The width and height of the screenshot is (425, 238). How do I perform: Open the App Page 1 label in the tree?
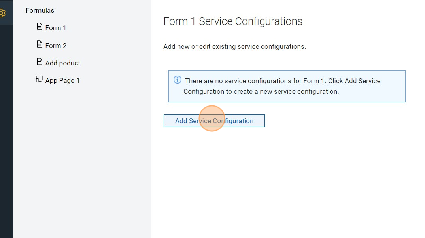pos(62,80)
